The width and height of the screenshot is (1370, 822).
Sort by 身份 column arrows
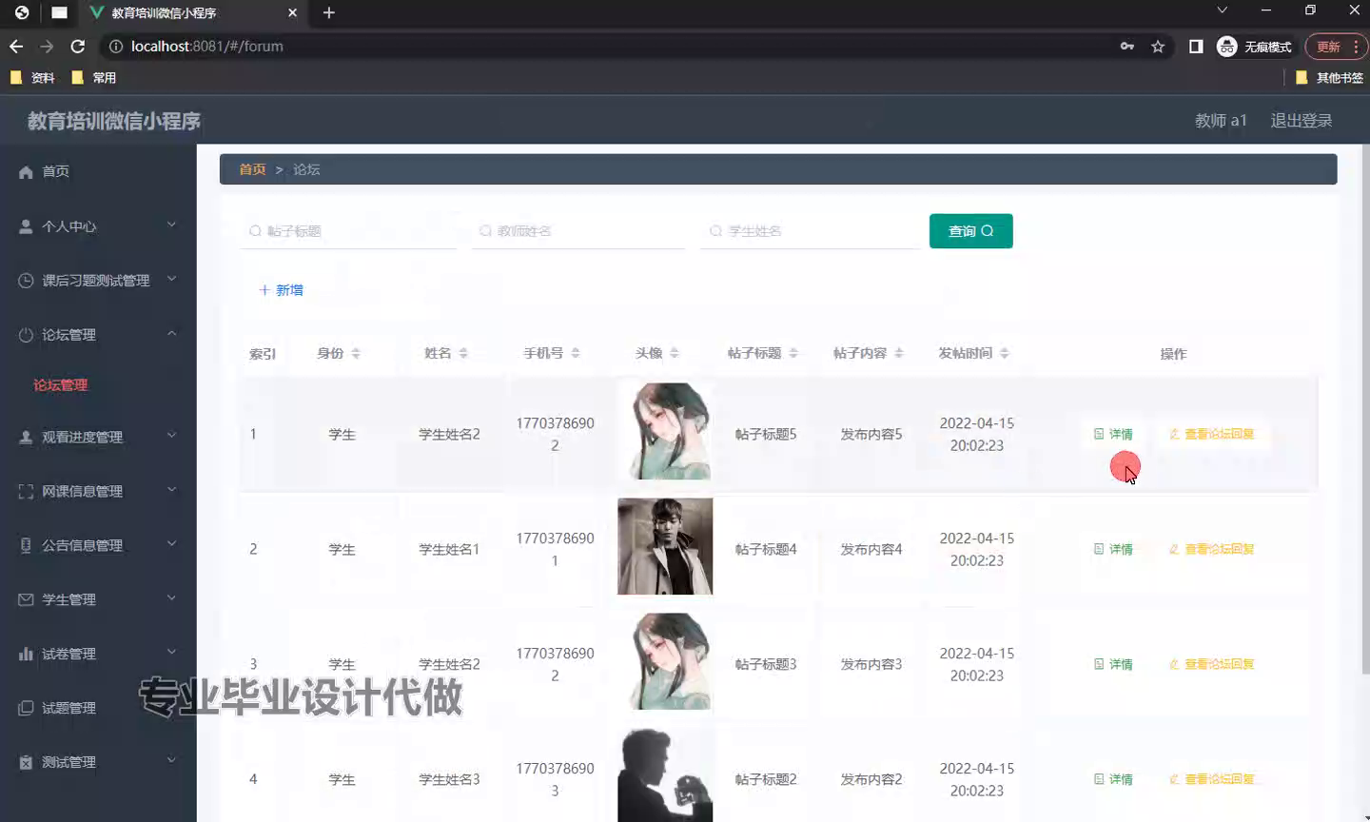356,353
